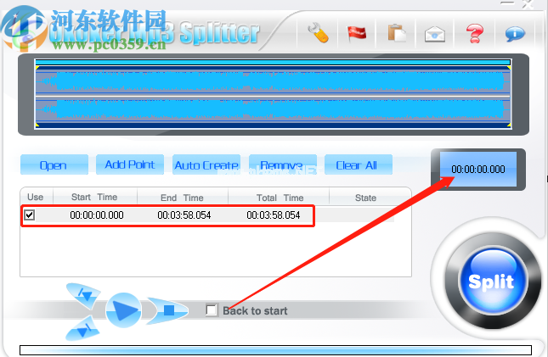Open settings with the wrench icon
The image size is (548, 357).
[x=318, y=34]
